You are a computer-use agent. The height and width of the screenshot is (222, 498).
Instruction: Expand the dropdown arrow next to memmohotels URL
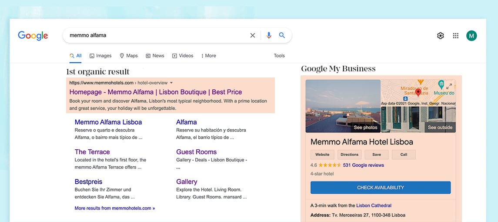(x=171, y=83)
